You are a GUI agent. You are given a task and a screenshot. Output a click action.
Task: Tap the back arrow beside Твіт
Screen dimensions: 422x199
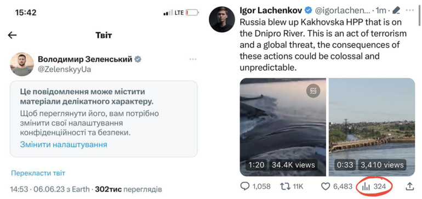(13, 35)
